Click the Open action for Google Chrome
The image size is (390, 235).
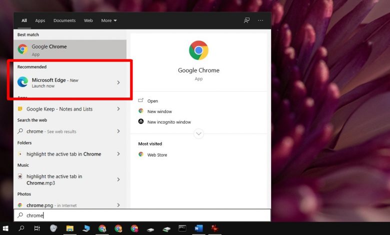click(152, 101)
